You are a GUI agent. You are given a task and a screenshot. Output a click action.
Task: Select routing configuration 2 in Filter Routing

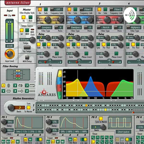click(15, 86)
